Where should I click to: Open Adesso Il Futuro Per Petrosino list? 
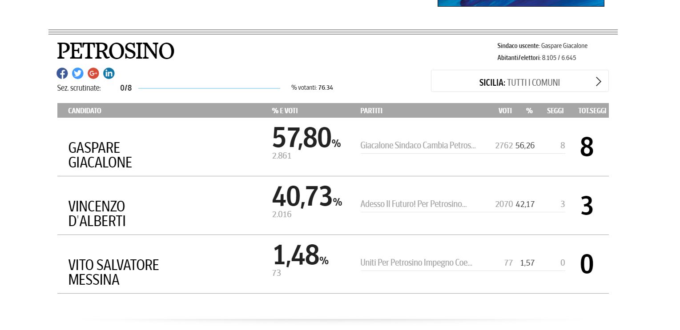point(414,204)
